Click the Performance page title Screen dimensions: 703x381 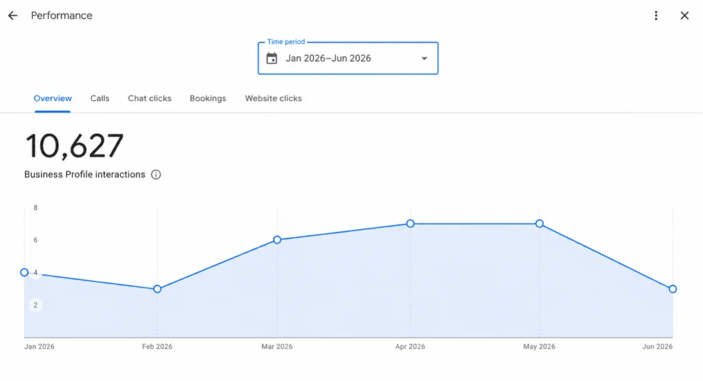point(61,16)
